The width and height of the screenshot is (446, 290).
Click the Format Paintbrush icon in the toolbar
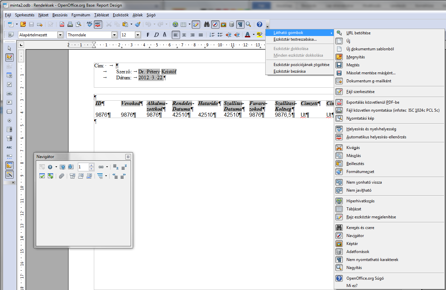138,24
